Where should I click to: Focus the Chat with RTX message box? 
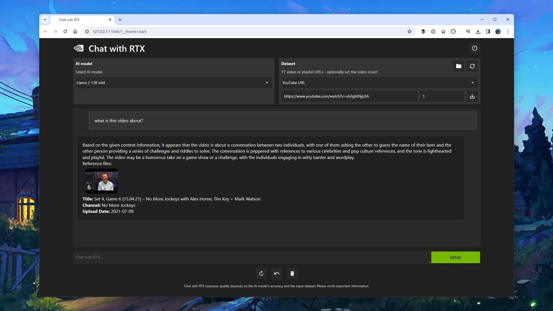click(x=252, y=257)
